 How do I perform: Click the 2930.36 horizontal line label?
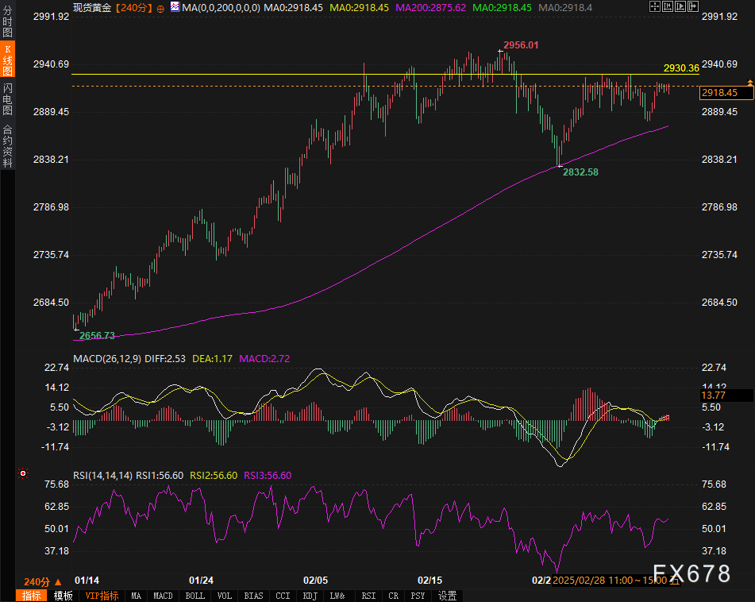(x=681, y=68)
